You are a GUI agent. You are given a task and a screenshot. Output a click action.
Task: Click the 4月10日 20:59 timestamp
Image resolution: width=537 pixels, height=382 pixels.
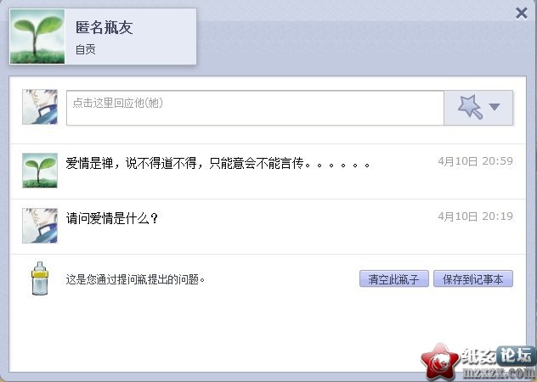475,161
